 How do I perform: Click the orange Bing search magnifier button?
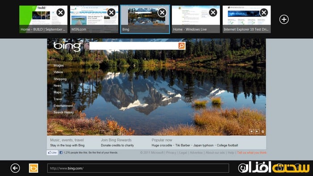click(182, 46)
